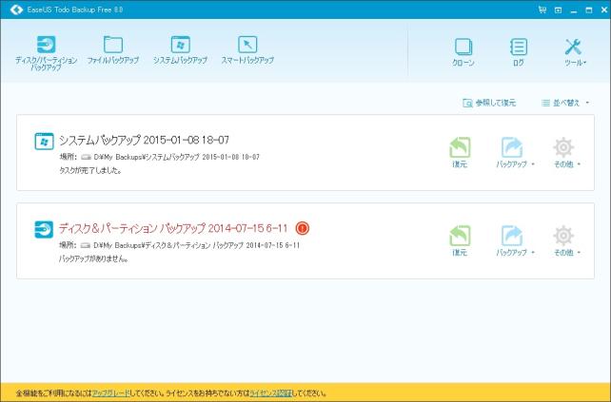Select the ディスク&パーティション バックアップ 2014-07-15 title
Screen dimensions: 611x402
173,228
